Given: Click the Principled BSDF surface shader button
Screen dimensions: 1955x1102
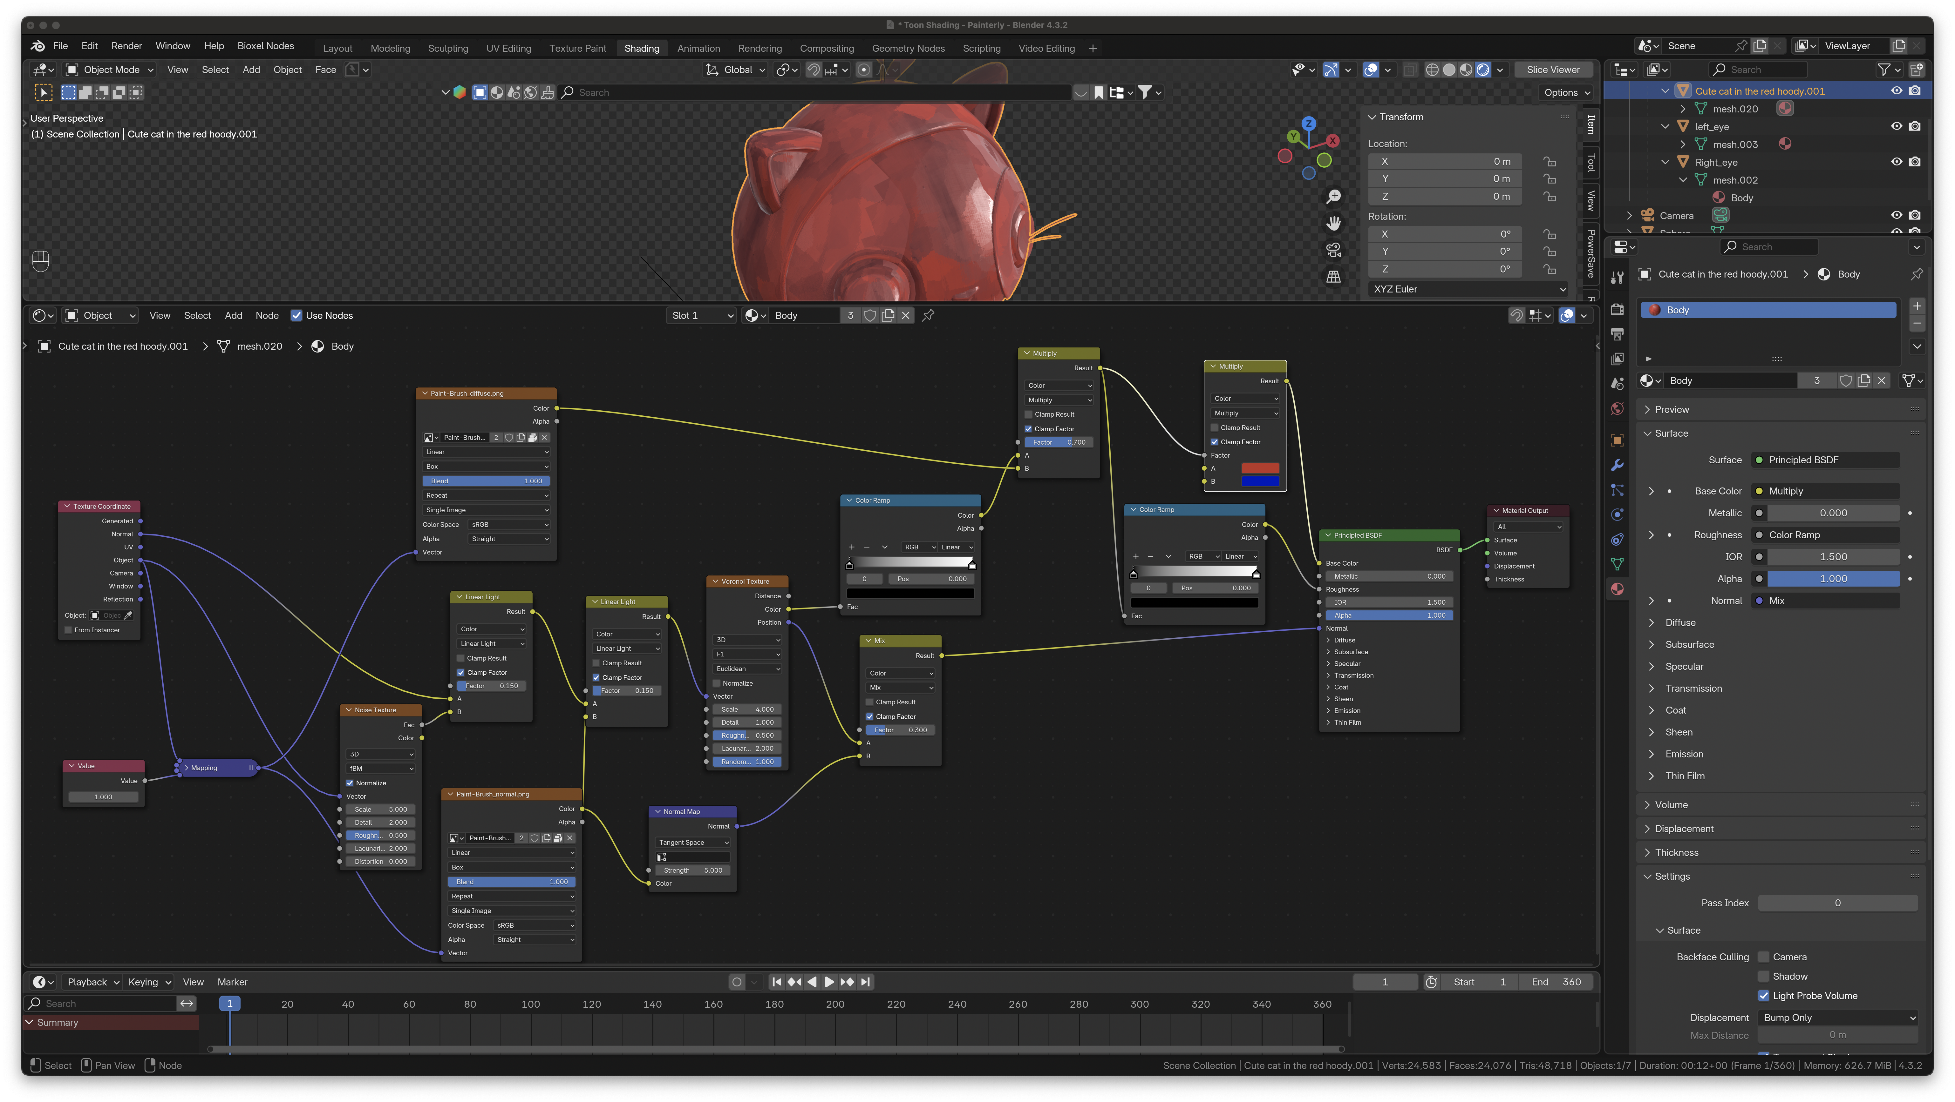Looking at the screenshot, I should (1826, 460).
